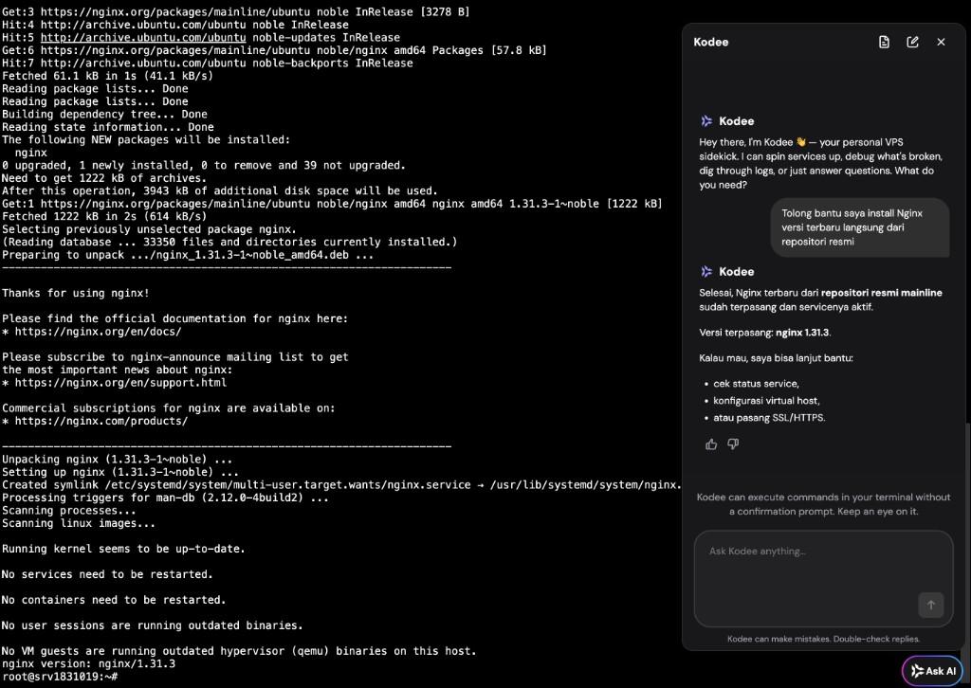Click 'No containers need to be restarted.' line

pos(114,600)
